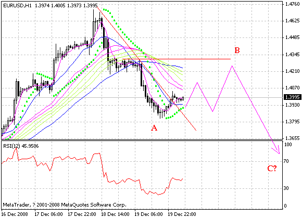This screenshot has width=302, height=218.
Task: Click the red letter A annotation
Action: click(x=154, y=128)
